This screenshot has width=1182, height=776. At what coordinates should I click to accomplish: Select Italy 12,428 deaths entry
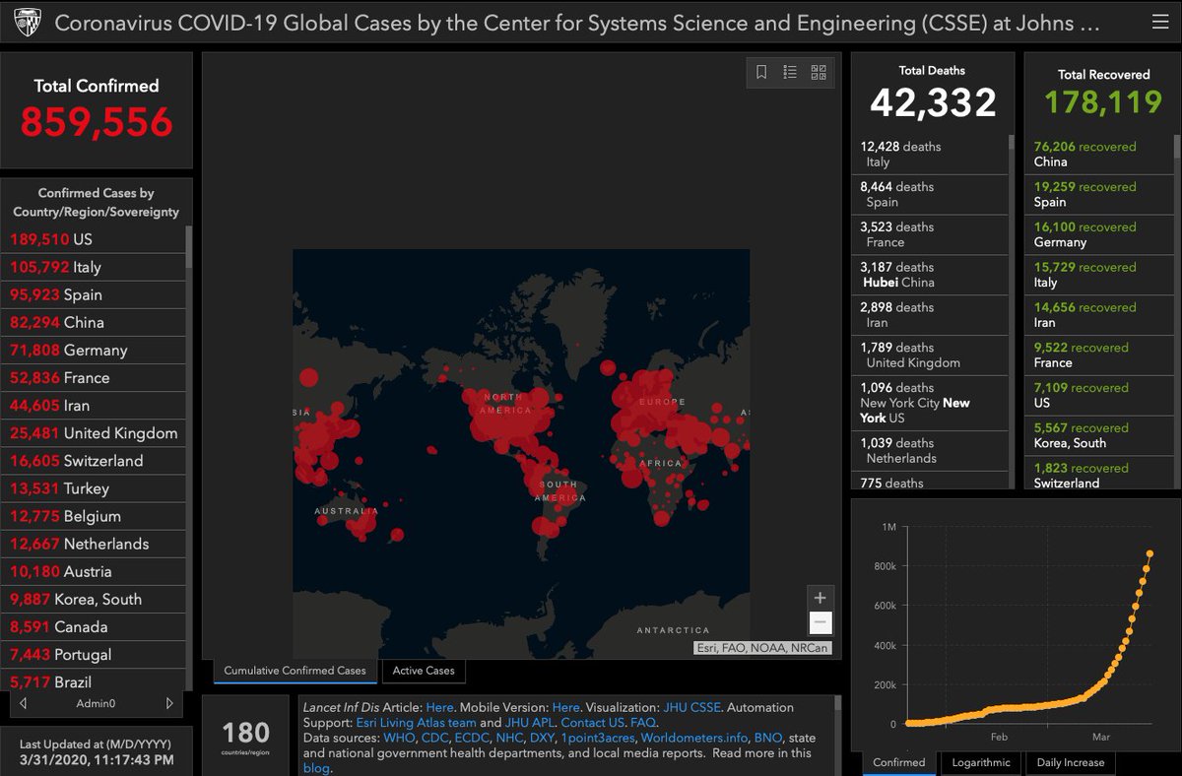[930, 155]
